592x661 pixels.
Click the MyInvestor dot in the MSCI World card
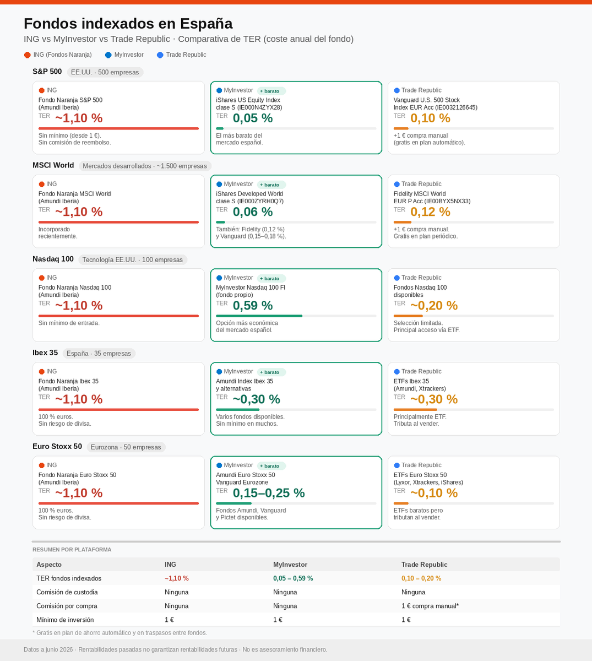click(x=219, y=184)
